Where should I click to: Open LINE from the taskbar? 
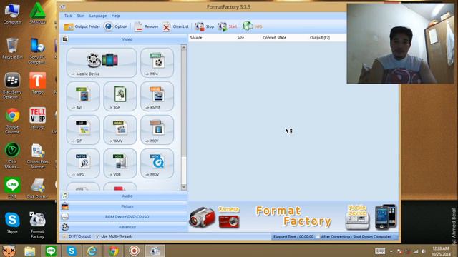tap(51, 251)
